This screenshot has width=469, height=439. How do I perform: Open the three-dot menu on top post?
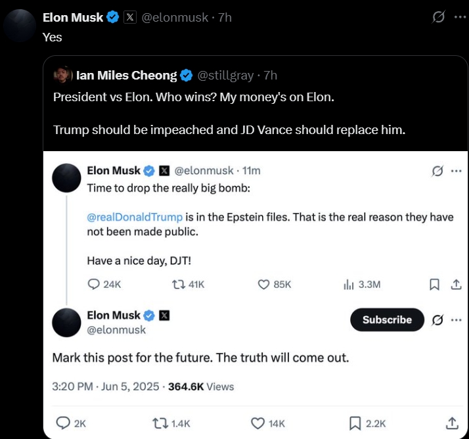(459, 18)
